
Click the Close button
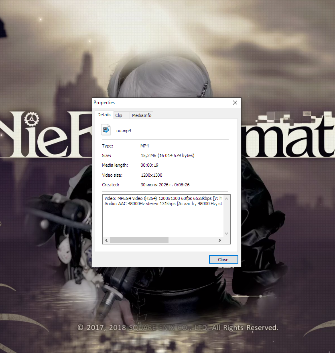click(223, 259)
